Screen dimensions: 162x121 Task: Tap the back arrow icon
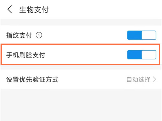pos(10,10)
